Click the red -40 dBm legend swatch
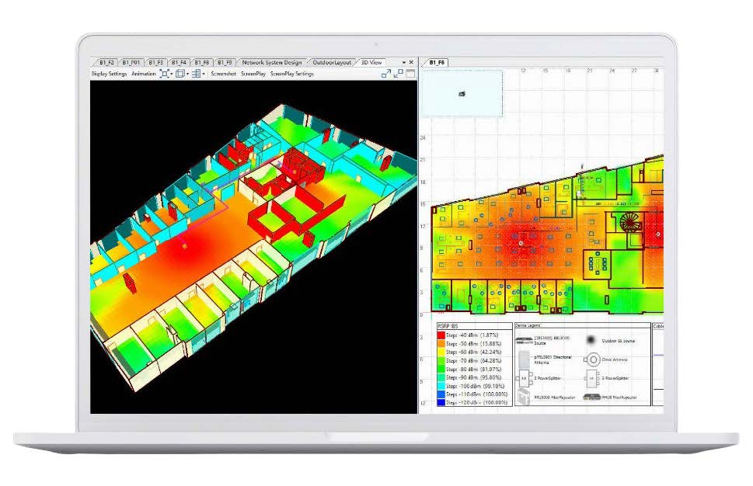 (441, 334)
